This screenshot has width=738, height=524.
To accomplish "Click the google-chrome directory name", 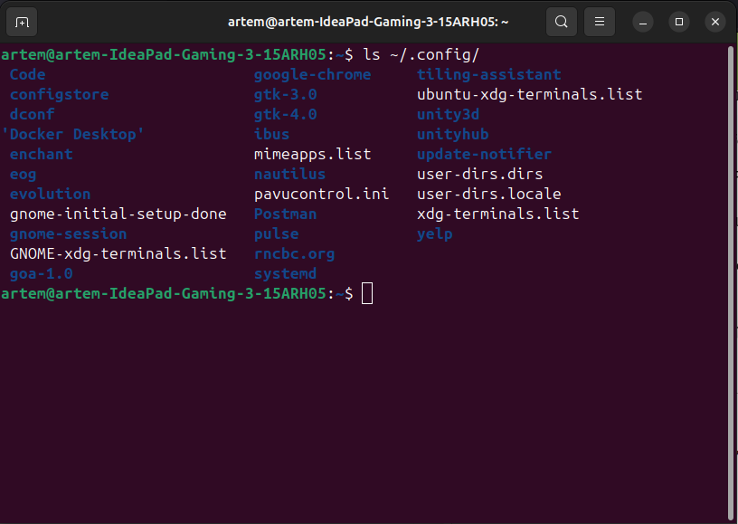I will click(312, 74).
